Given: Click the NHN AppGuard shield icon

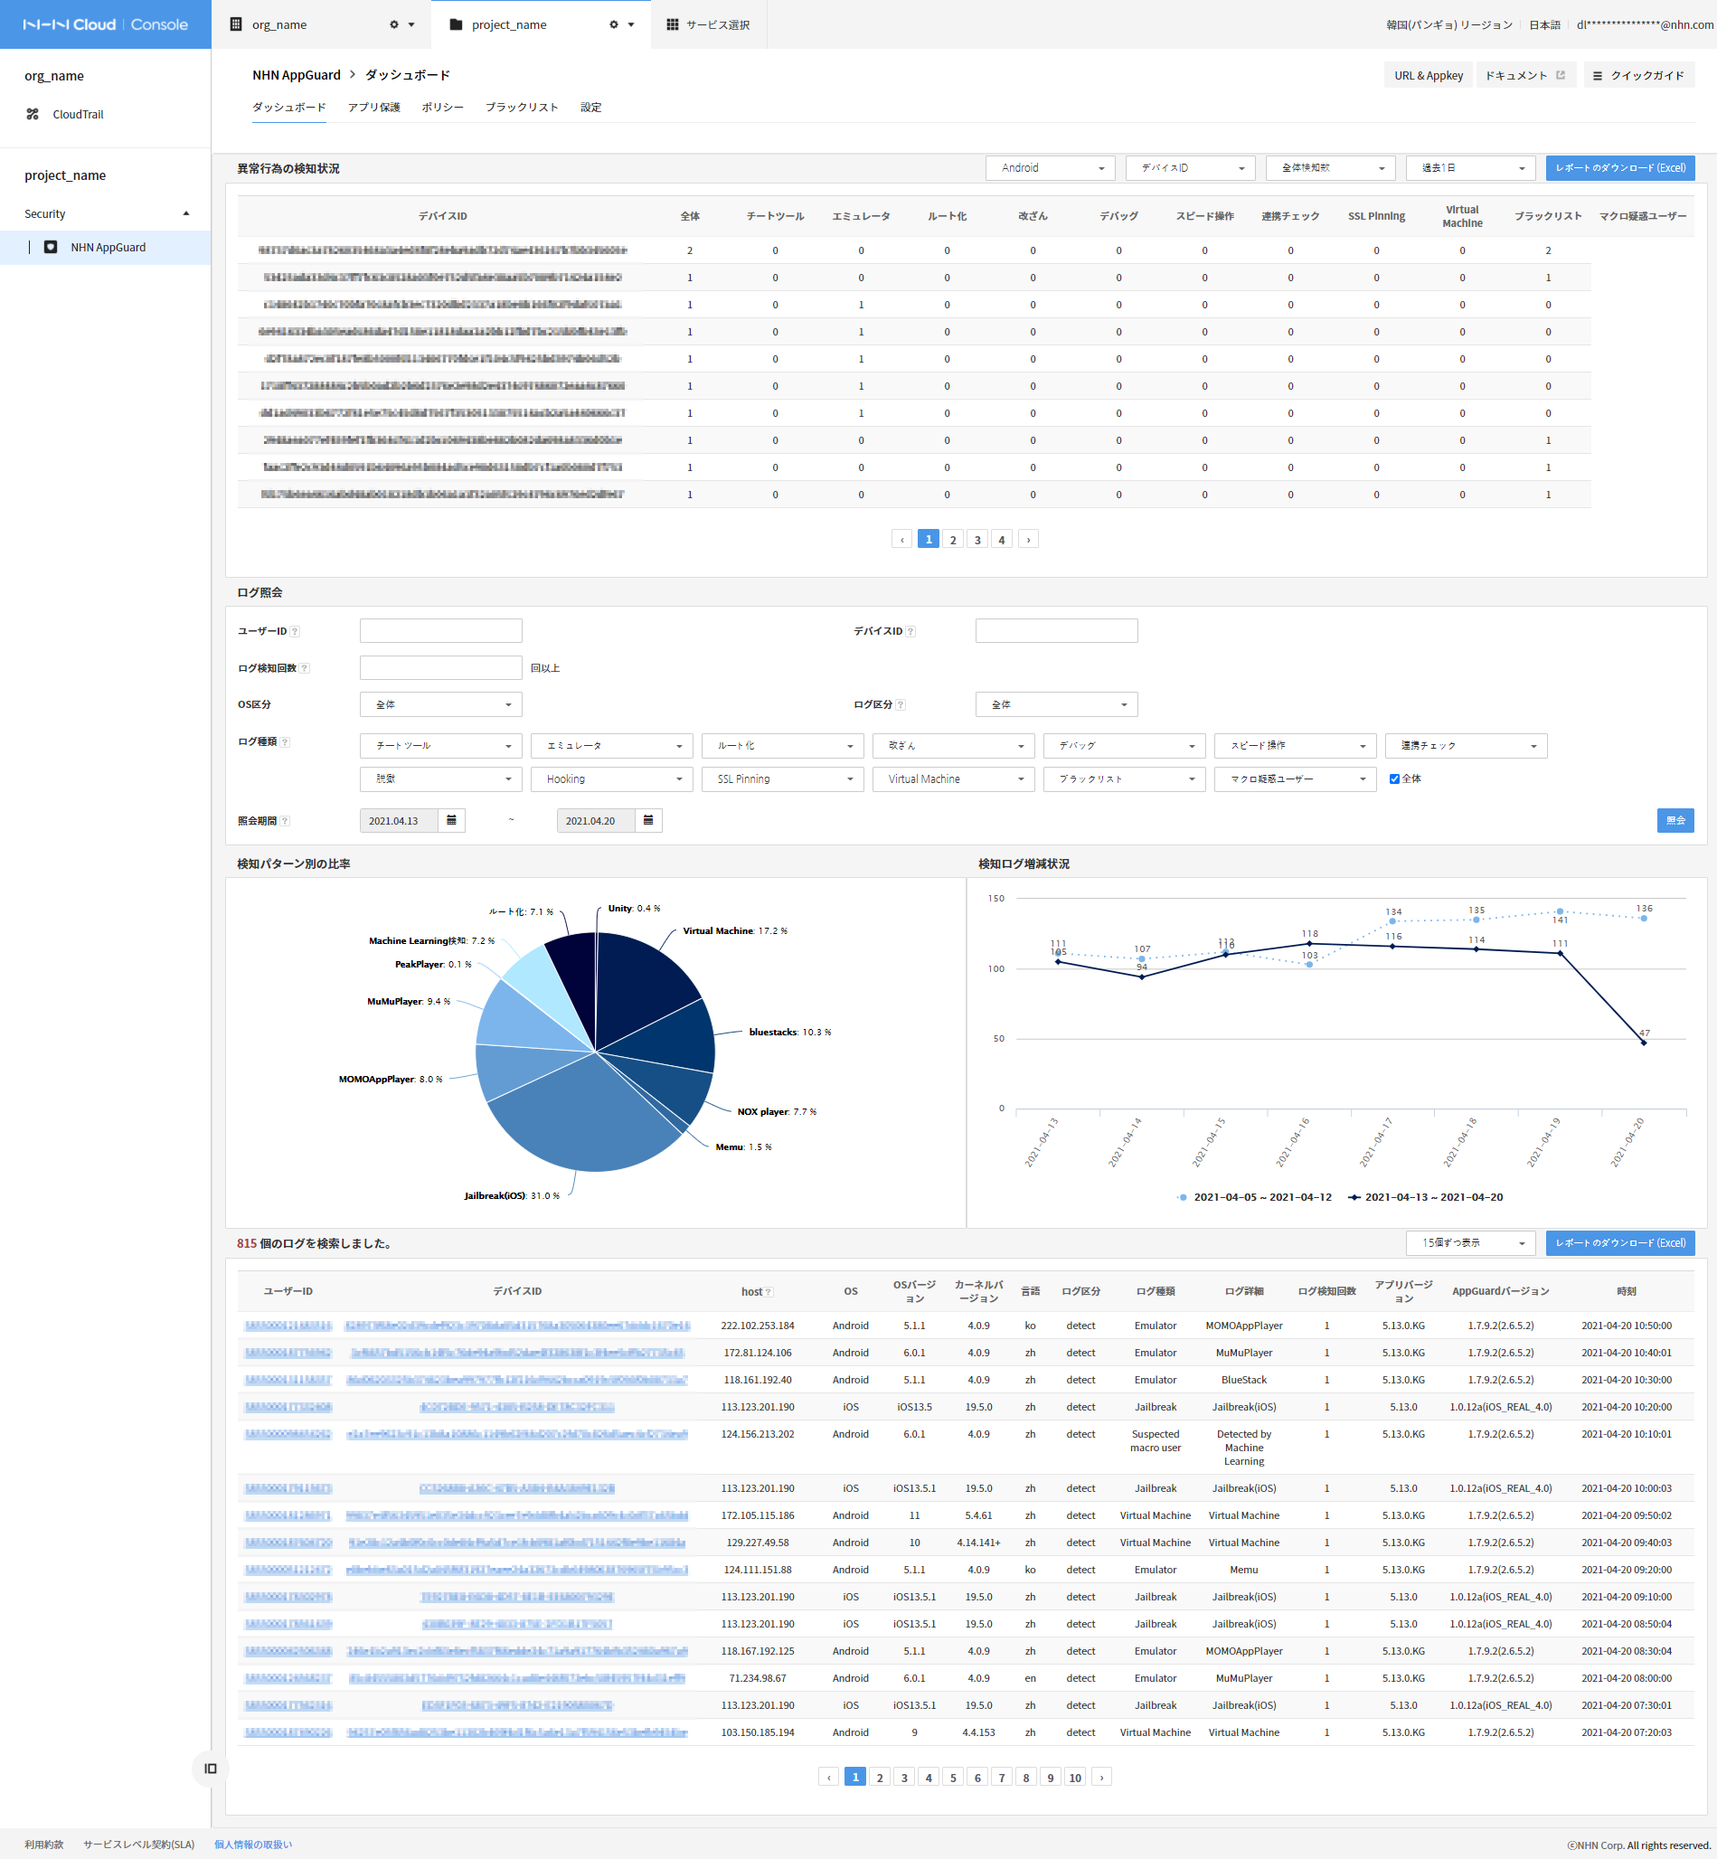Looking at the screenshot, I should coord(52,247).
